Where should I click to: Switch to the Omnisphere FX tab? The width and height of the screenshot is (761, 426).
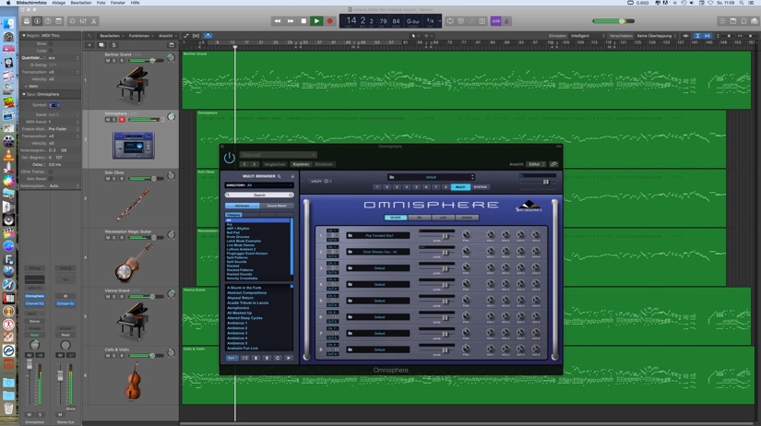420,218
